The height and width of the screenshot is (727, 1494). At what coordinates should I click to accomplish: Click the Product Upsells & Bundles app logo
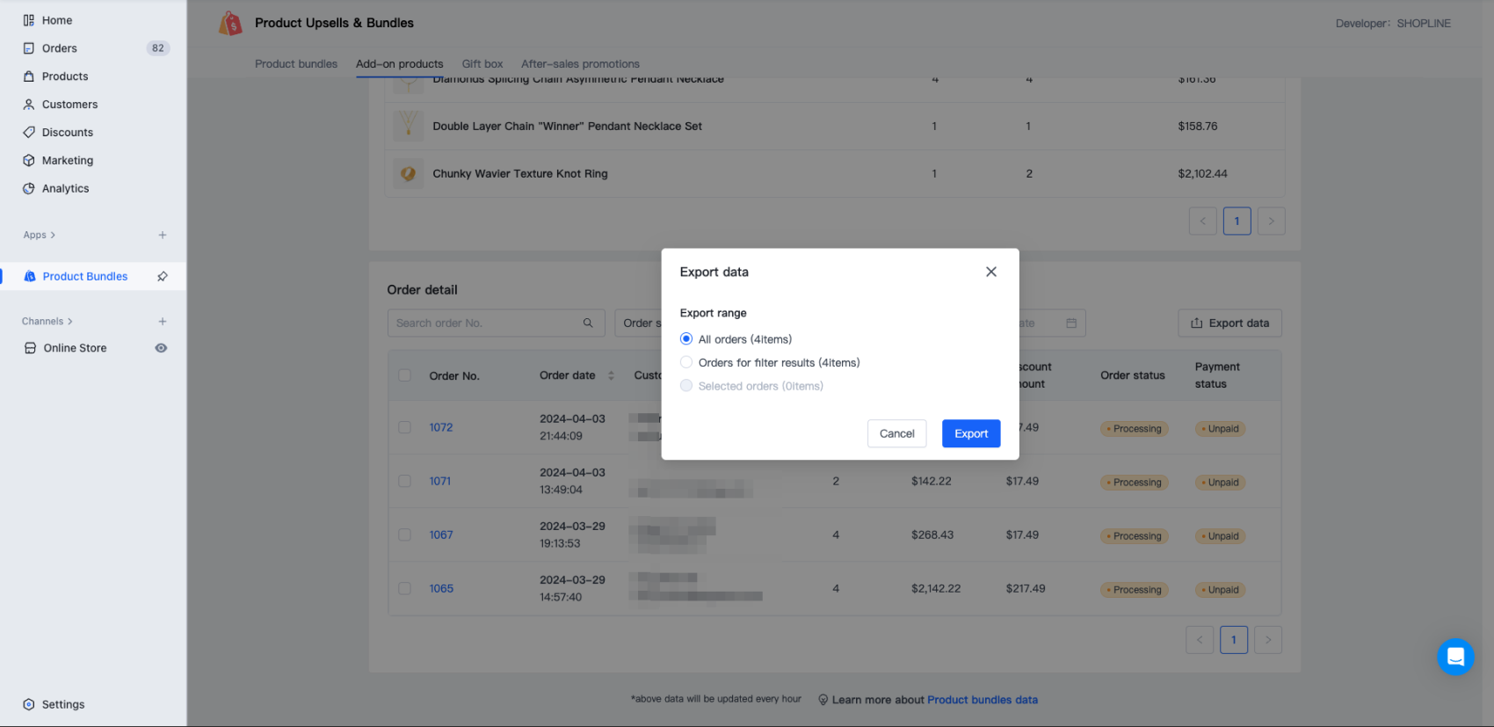pos(230,24)
